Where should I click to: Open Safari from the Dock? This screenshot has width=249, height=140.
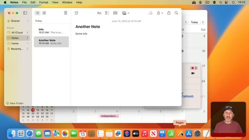[30, 133]
